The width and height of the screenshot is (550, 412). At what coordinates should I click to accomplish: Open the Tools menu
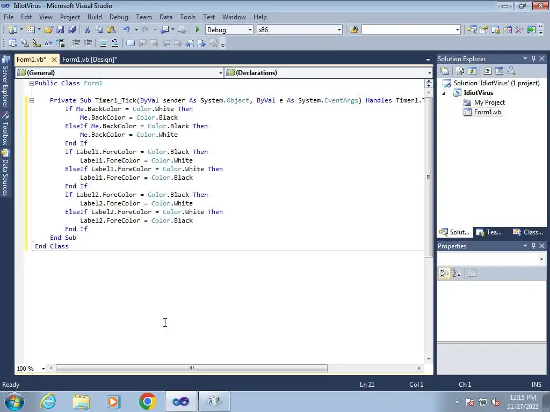187,17
